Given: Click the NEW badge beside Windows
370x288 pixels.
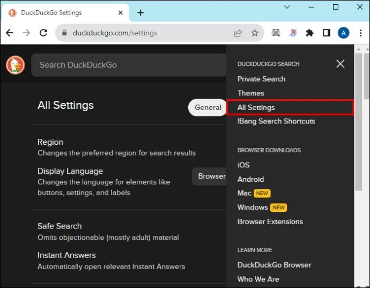Looking at the screenshot, I should tap(278, 208).
